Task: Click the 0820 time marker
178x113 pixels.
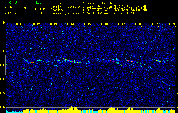Action: tap(172, 24)
